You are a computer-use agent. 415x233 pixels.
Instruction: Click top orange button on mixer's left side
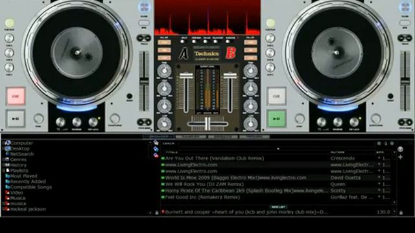[x=164, y=42]
